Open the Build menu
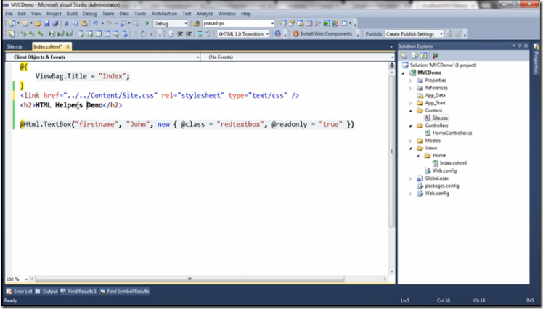 (72, 14)
